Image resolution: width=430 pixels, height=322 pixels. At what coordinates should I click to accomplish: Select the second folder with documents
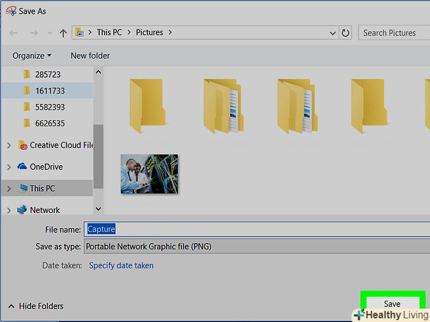click(x=223, y=106)
